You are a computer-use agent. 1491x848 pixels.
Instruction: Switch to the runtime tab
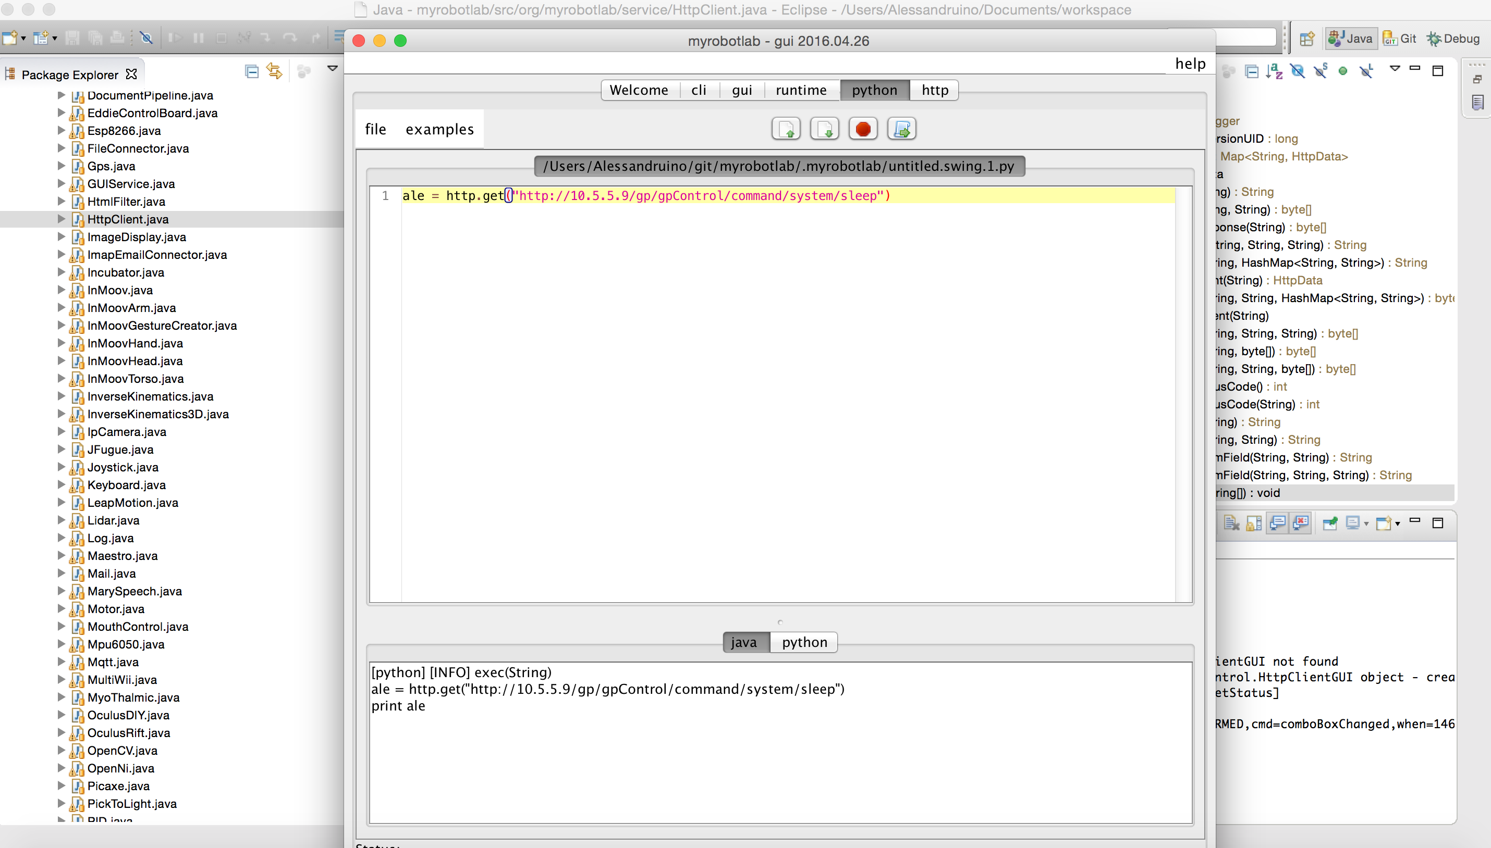801,90
